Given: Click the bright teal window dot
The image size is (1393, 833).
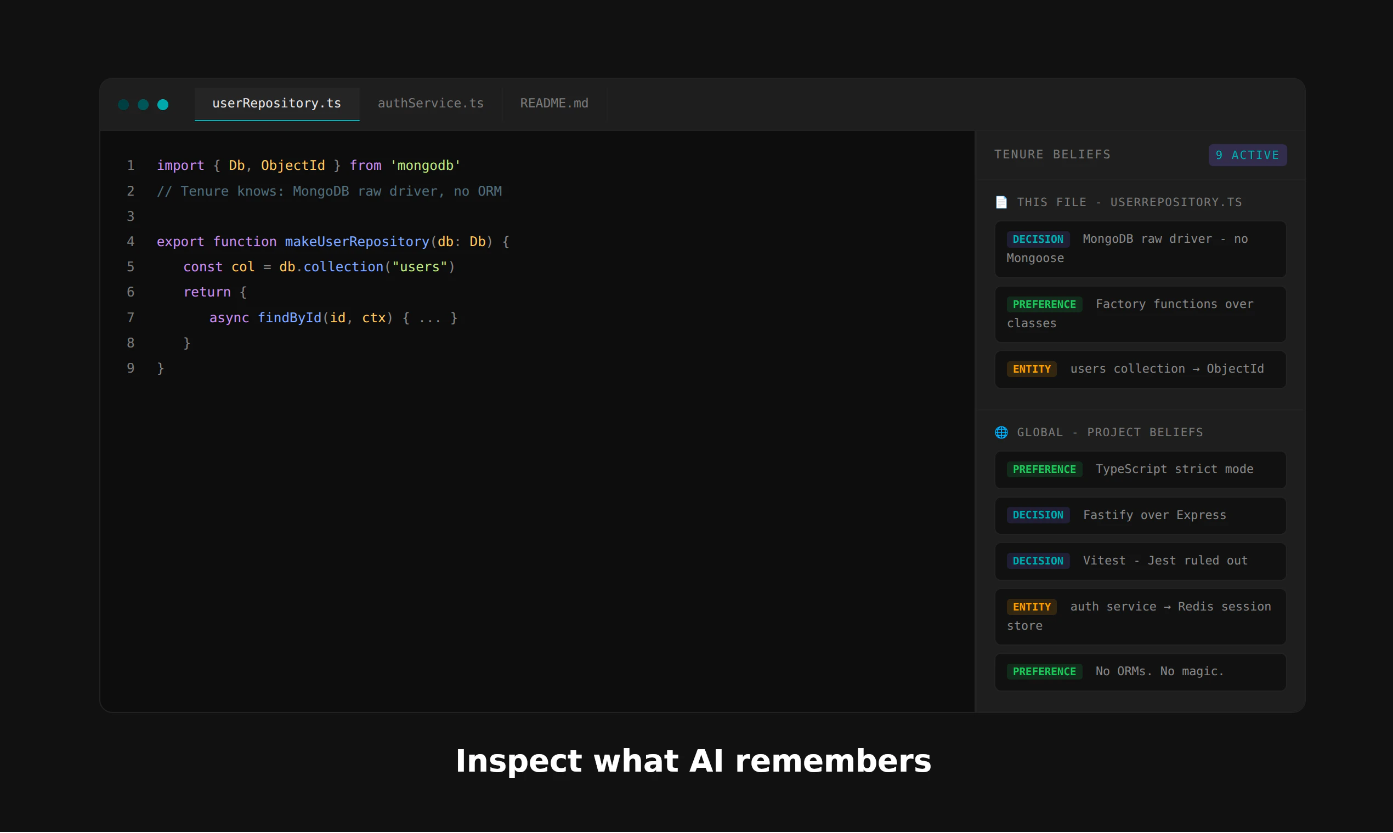Looking at the screenshot, I should click(x=163, y=105).
